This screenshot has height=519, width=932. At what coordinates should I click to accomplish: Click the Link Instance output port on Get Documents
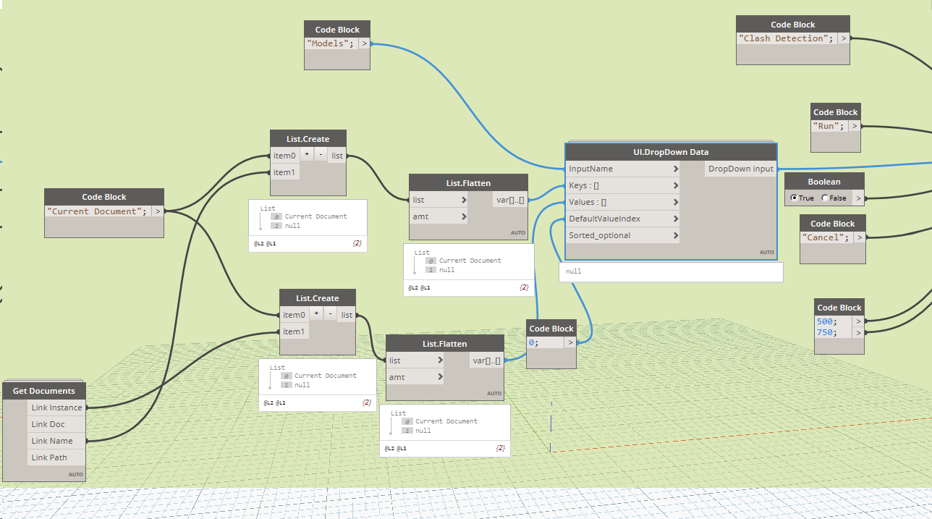(83, 407)
